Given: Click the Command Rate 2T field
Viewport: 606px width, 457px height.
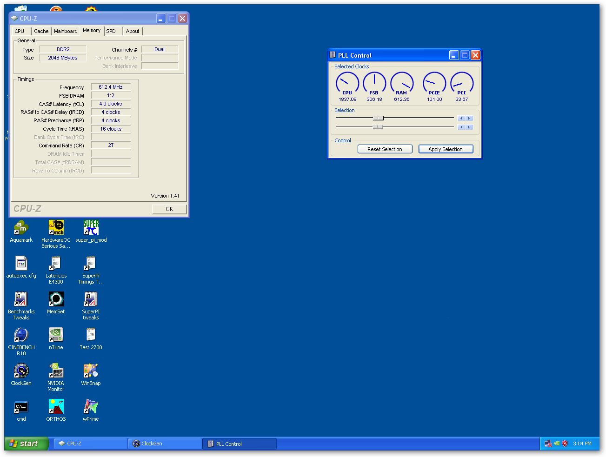Looking at the screenshot, I should point(111,145).
